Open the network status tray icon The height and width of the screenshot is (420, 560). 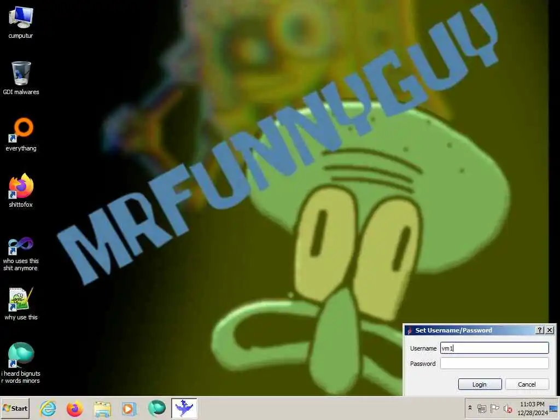482,408
